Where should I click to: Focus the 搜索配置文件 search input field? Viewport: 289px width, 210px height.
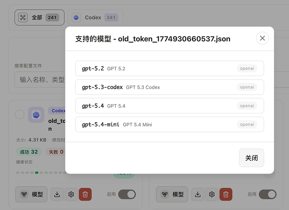point(40,80)
